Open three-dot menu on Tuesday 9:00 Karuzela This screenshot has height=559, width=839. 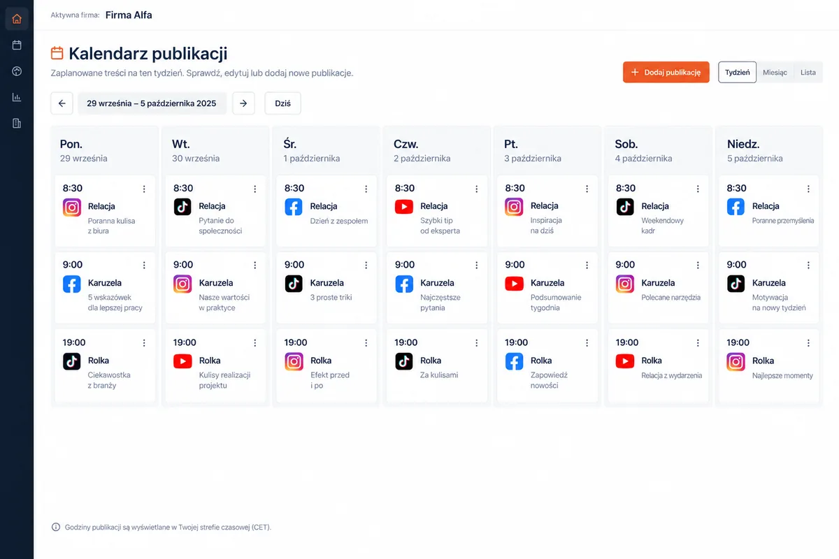(x=254, y=266)
